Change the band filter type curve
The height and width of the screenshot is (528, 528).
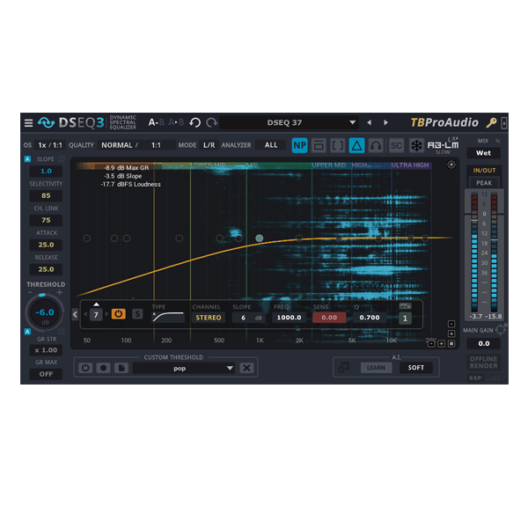click(168, 317)
